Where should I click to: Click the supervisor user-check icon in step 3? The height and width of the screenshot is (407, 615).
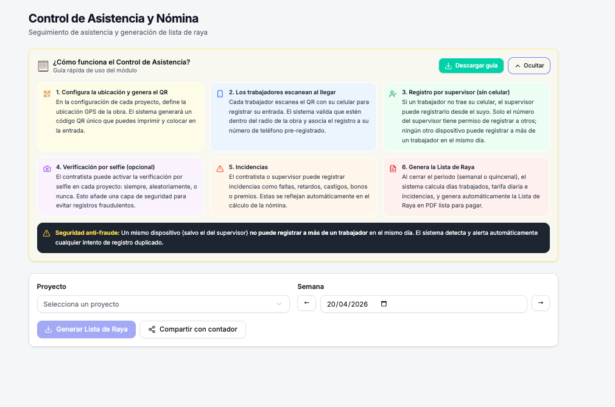[x=393, y=94]
